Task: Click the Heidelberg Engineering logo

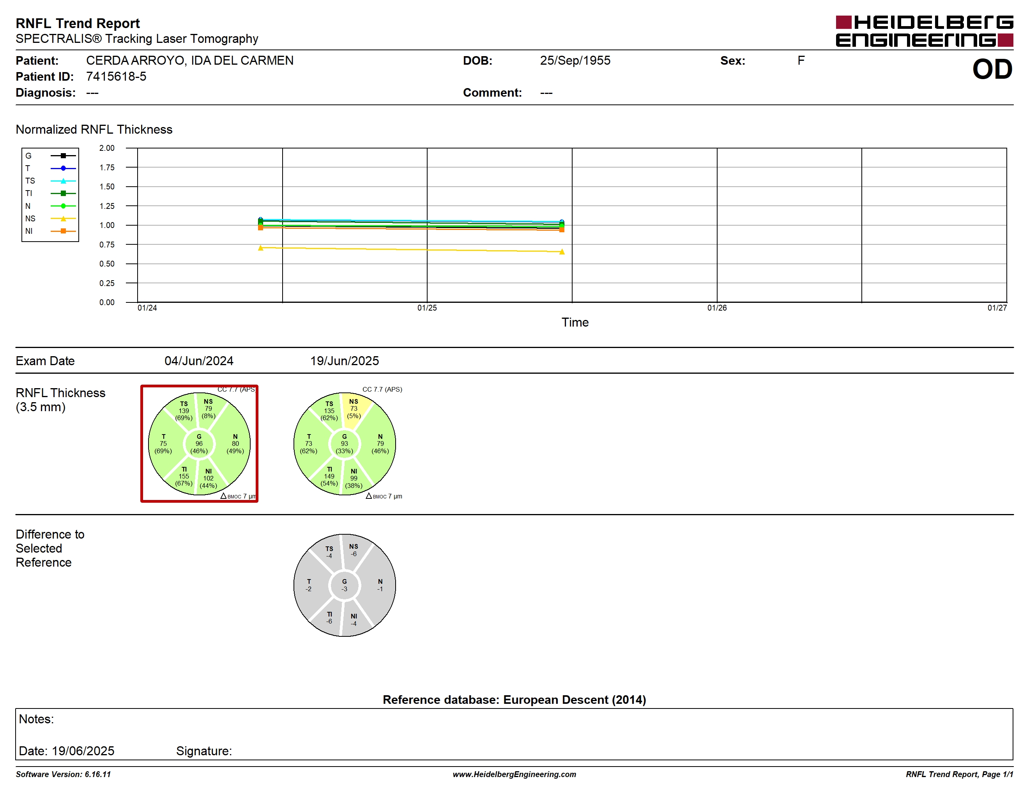Action: pos(924,31)
